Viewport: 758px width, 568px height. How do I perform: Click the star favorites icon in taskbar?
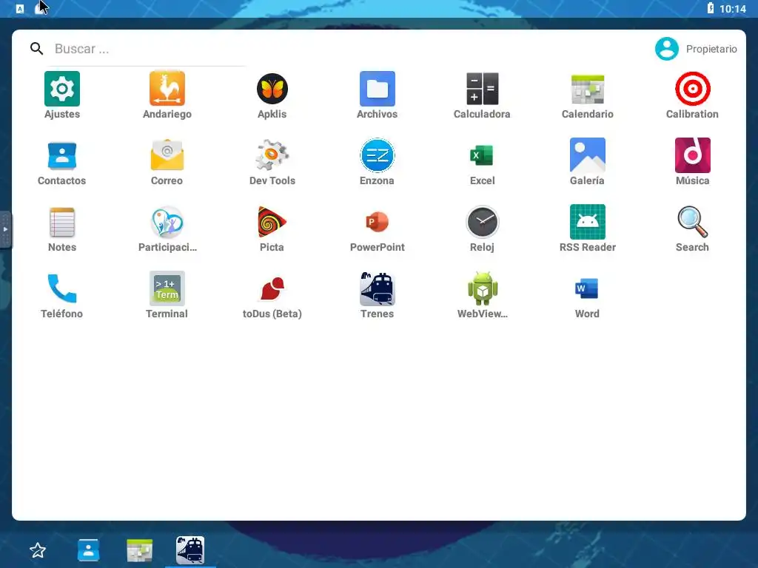point(38,550)
